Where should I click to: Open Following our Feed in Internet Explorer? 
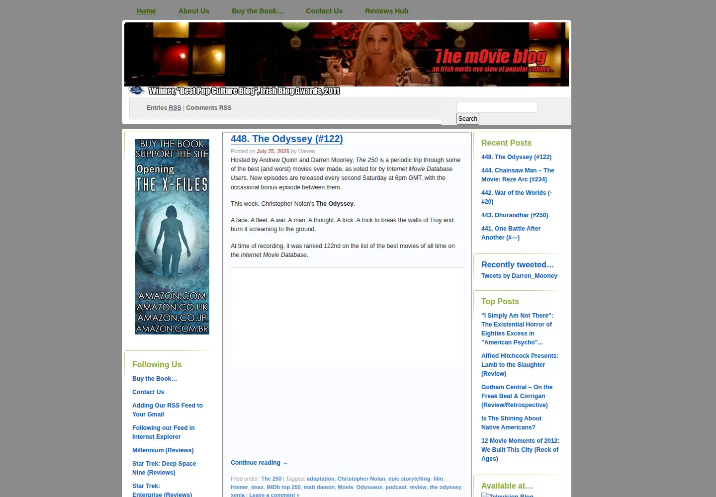[164, 432]
